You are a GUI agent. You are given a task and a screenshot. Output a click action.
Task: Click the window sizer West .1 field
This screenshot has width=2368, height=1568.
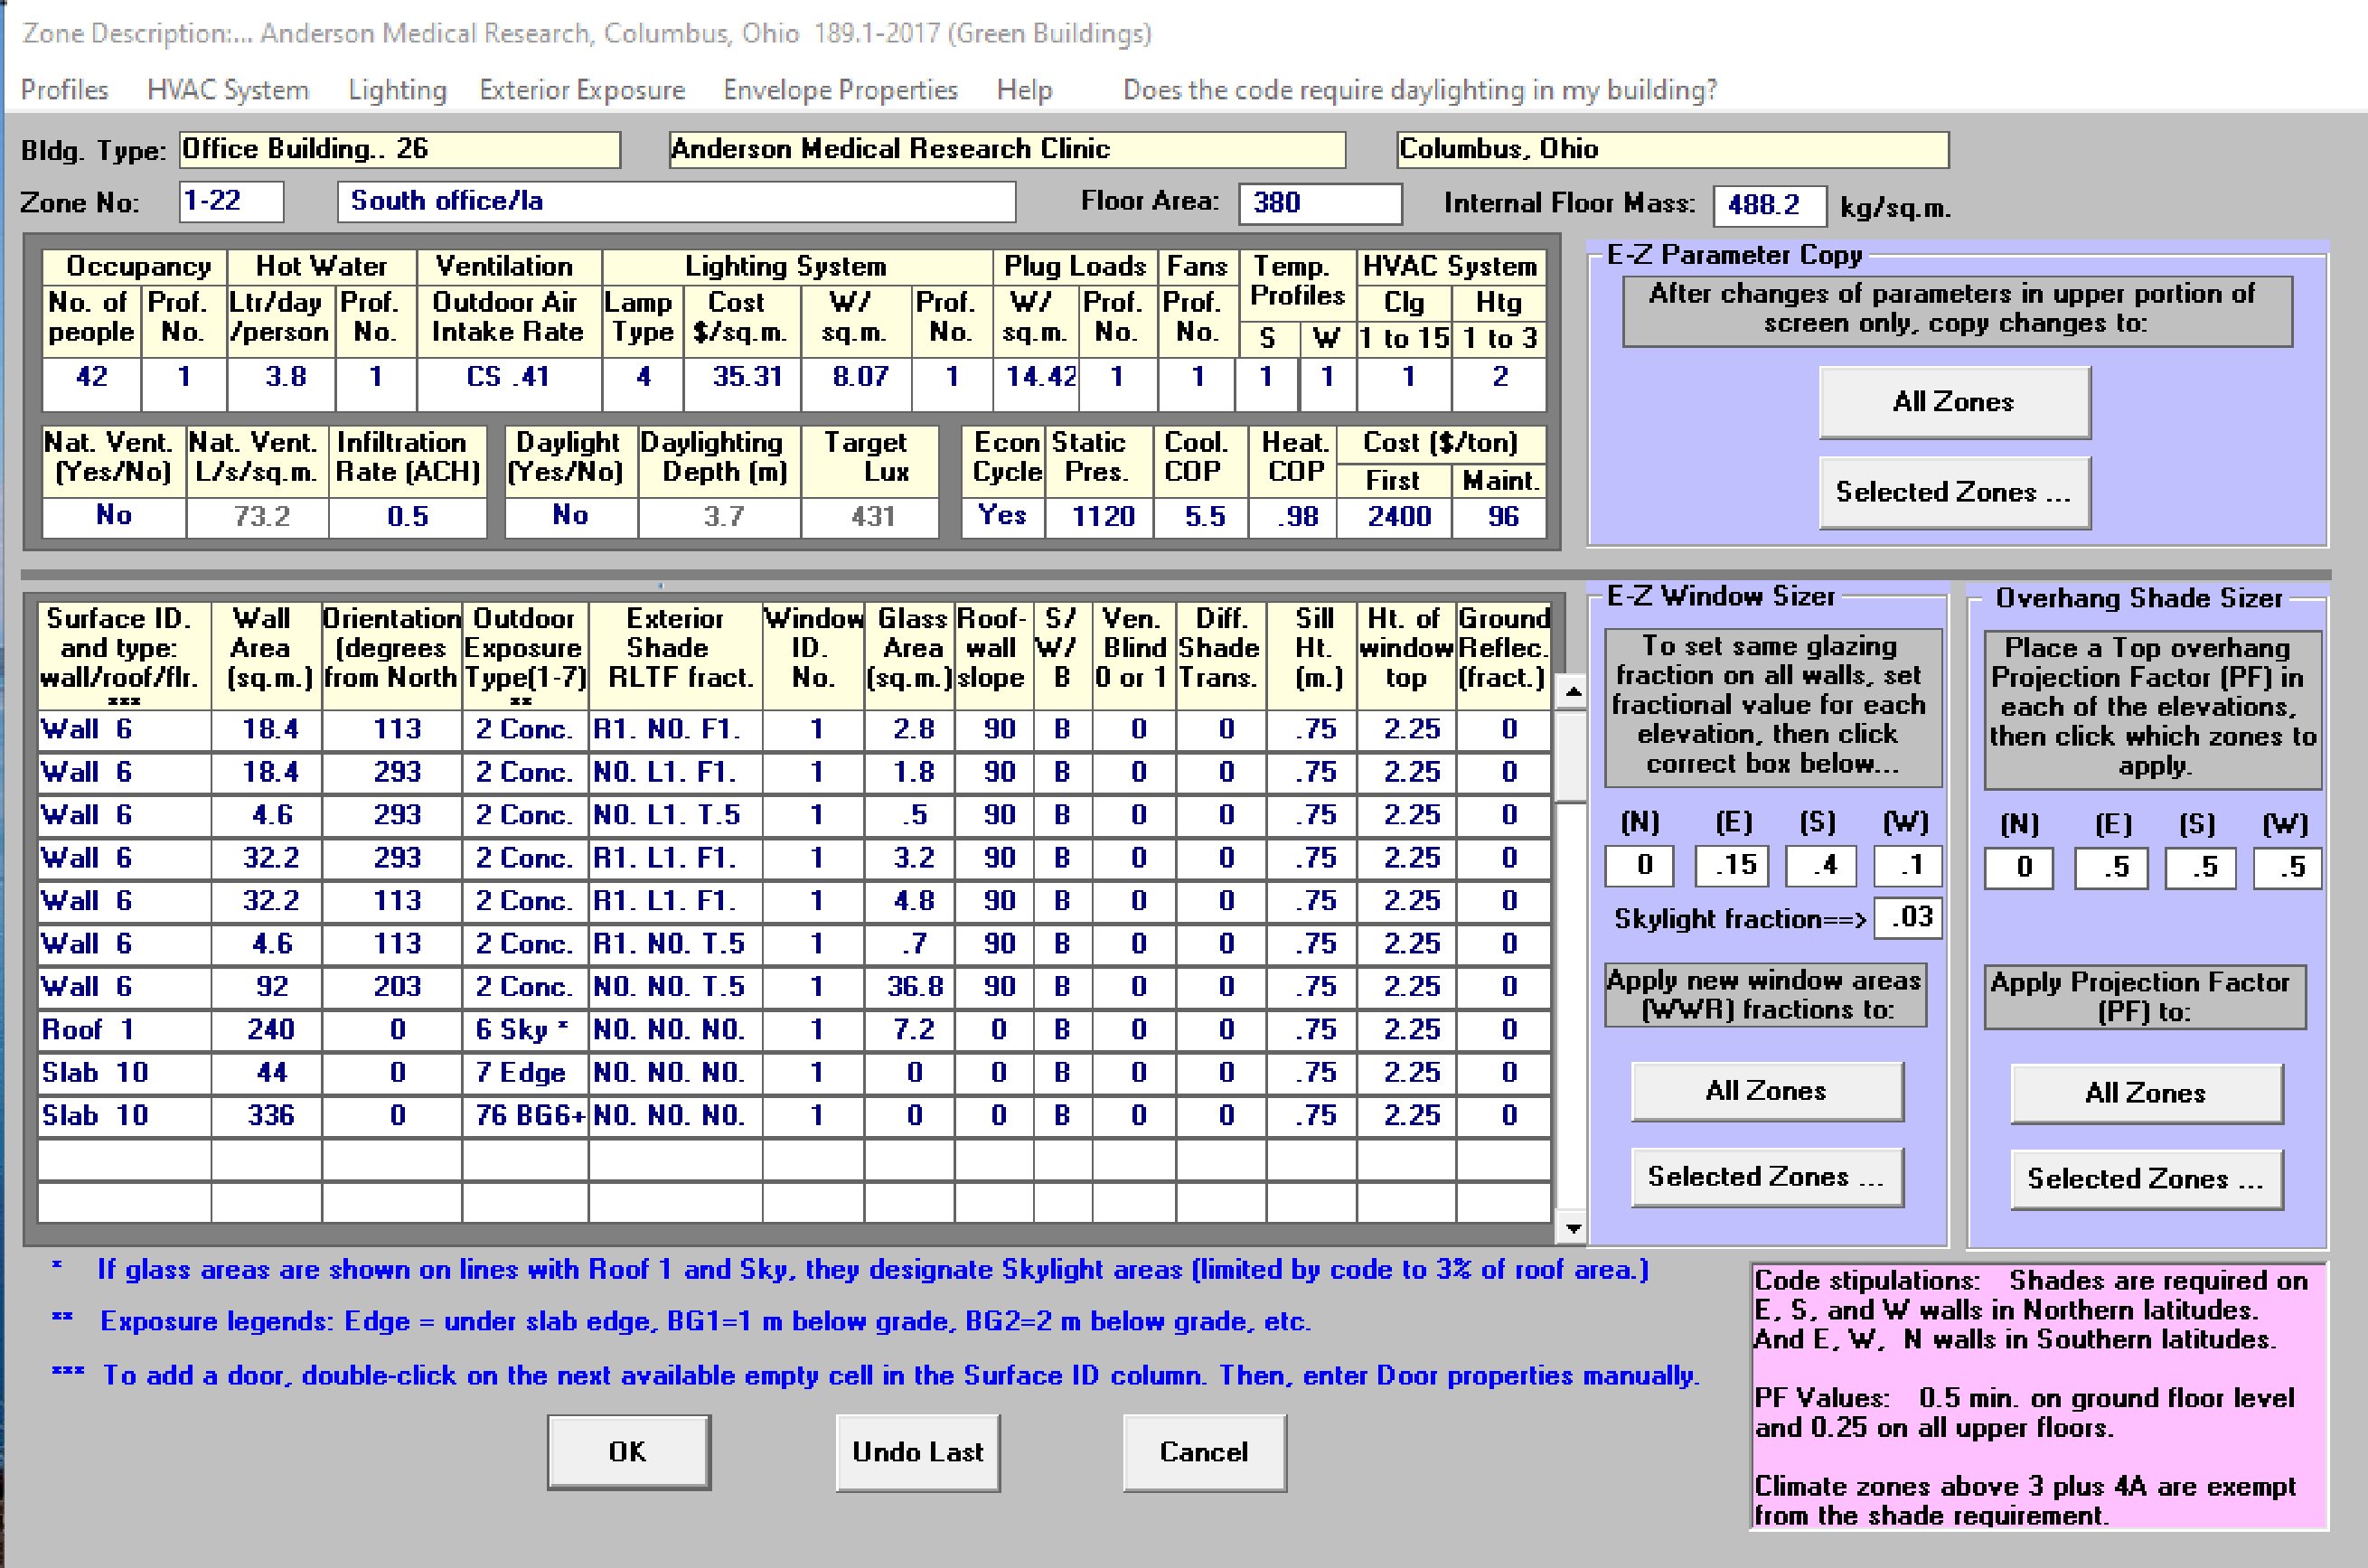(1907, 866)
